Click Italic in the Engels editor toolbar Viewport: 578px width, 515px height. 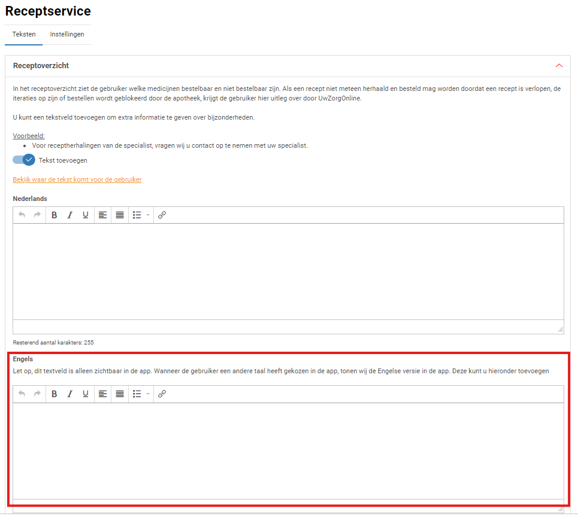[x=69, y=394]
